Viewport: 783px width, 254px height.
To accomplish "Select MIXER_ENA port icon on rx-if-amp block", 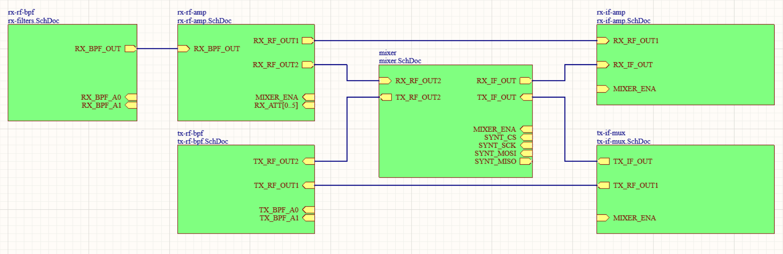I will point(603,89).
